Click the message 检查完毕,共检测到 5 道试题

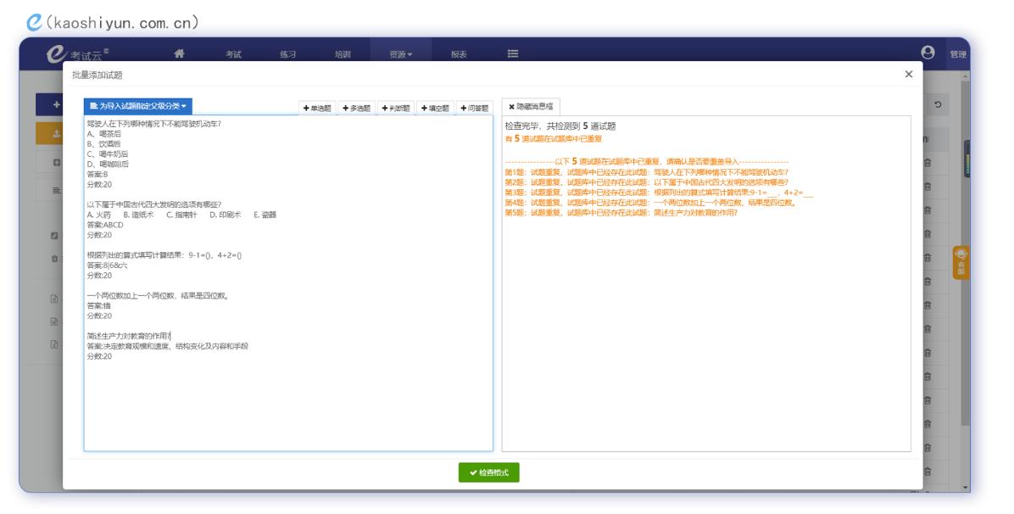(x=560, y=126)
